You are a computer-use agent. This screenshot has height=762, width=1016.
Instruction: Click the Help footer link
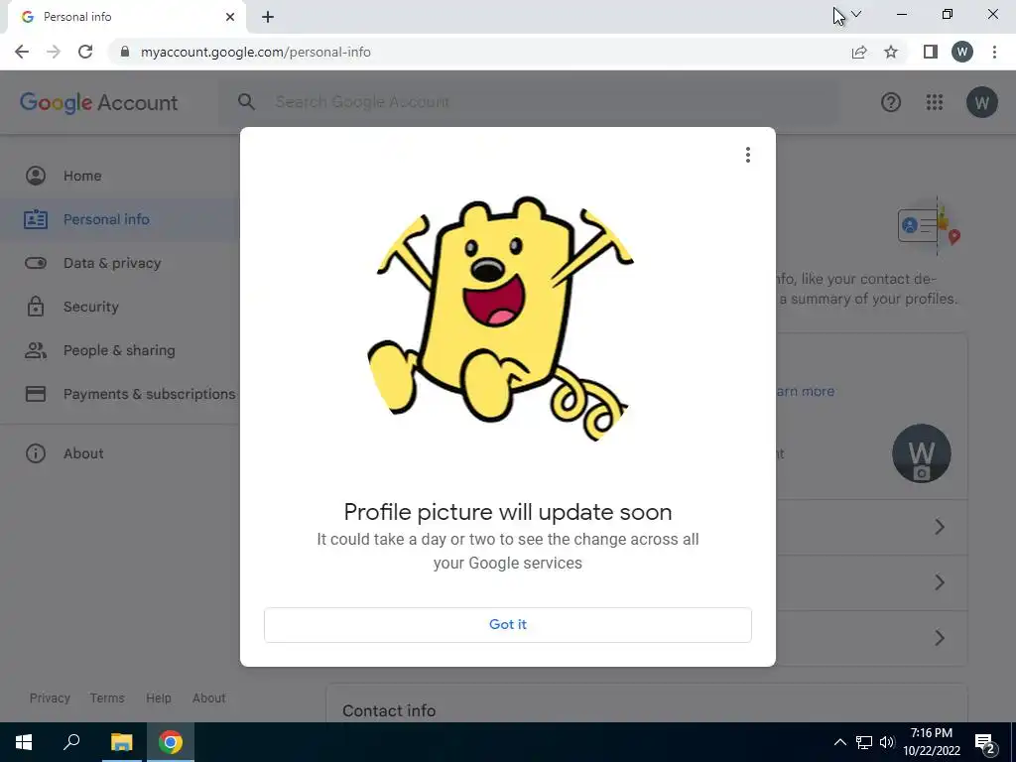click(x=158, y=698)
